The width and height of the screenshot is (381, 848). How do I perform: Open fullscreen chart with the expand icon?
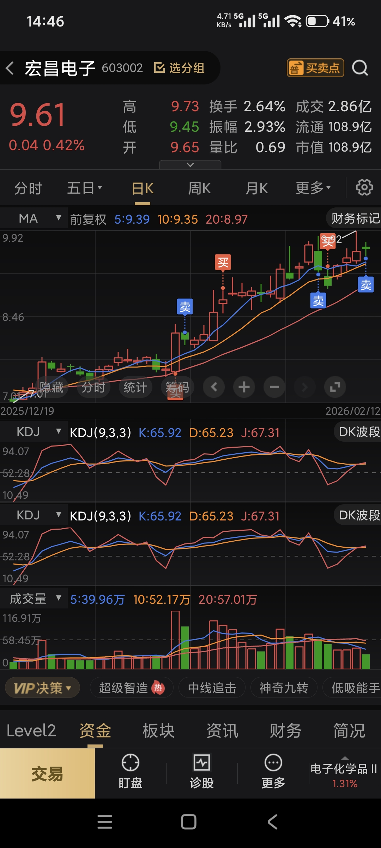pyautogui.click(x=335, y=387)
